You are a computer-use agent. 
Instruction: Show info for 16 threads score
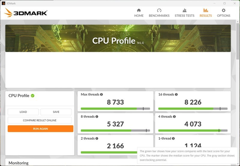[x=176, y=94]
